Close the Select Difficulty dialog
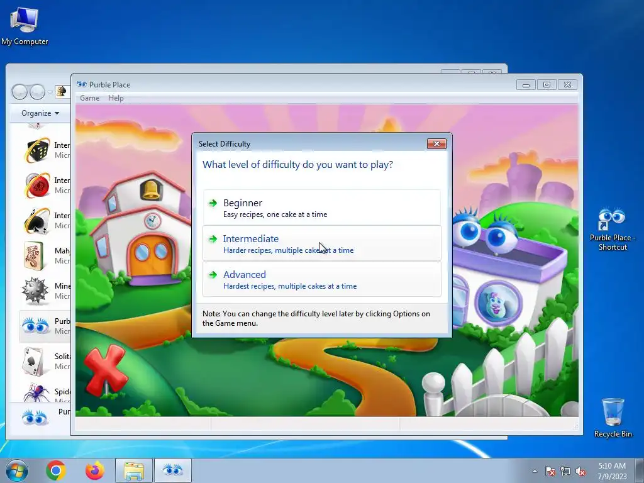 point(436,144)
